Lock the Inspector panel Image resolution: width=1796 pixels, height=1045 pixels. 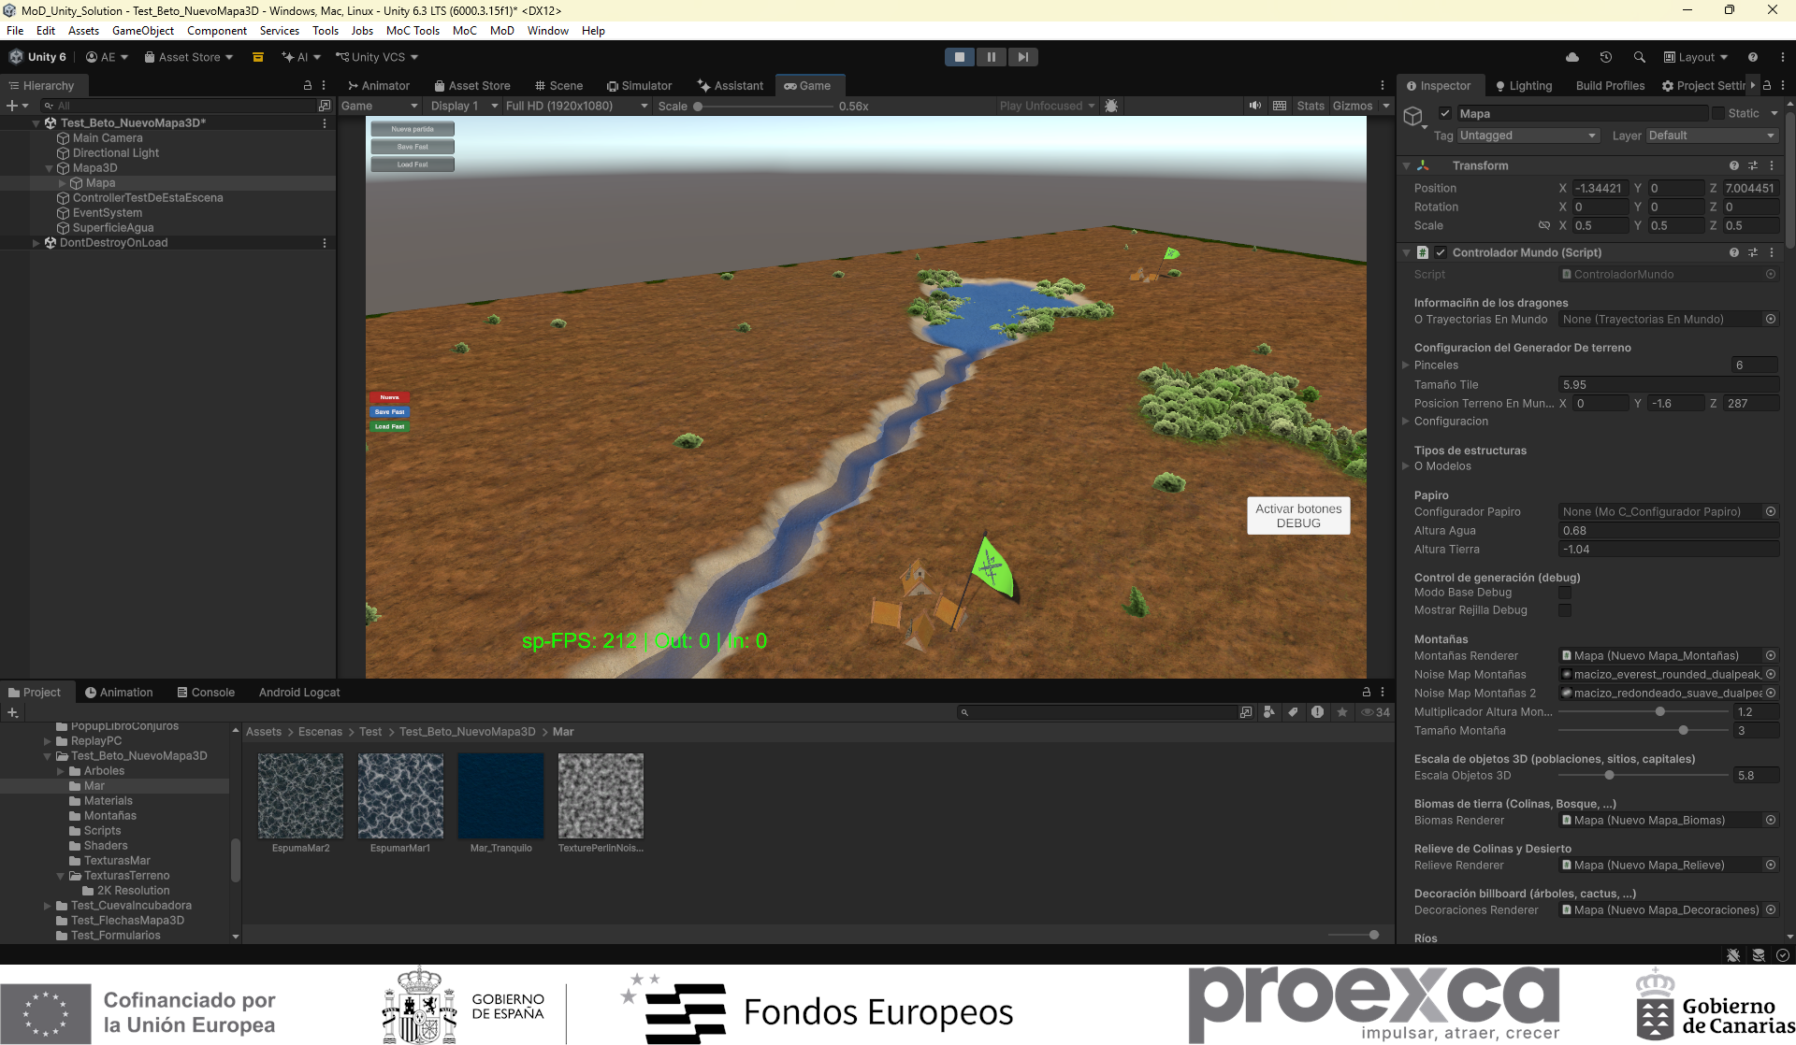coord(1767,85)
